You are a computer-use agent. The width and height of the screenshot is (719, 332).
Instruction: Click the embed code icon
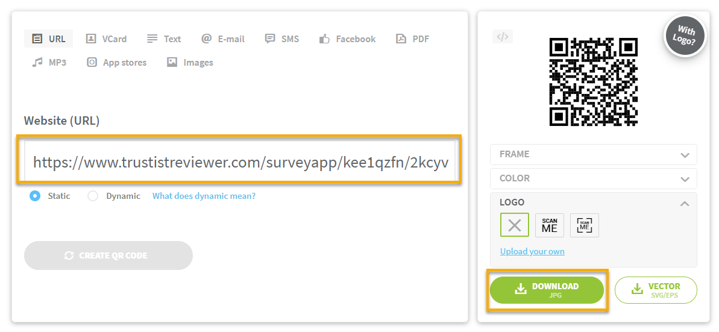(x=502, y=37)
